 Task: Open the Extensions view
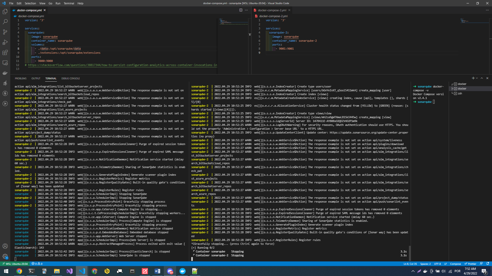5,52
